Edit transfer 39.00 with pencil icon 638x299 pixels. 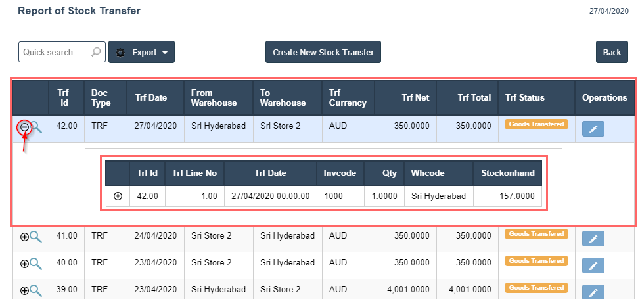(x=593, y=292)
